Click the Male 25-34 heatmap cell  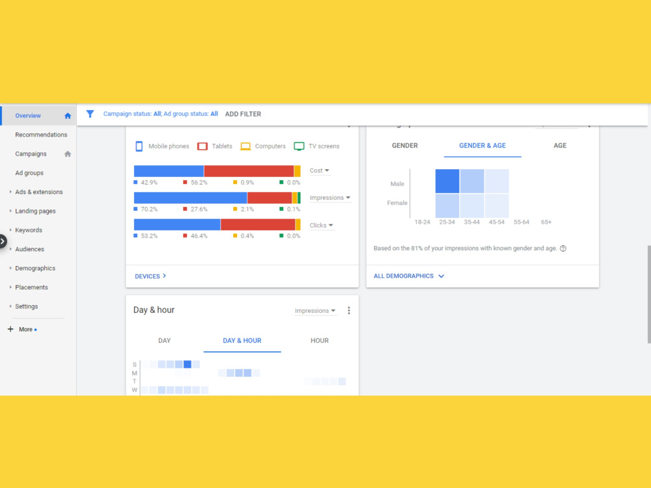click(447, 181)
